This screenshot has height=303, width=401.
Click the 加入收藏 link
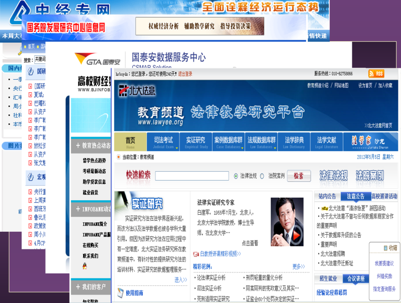pos(385,85)
